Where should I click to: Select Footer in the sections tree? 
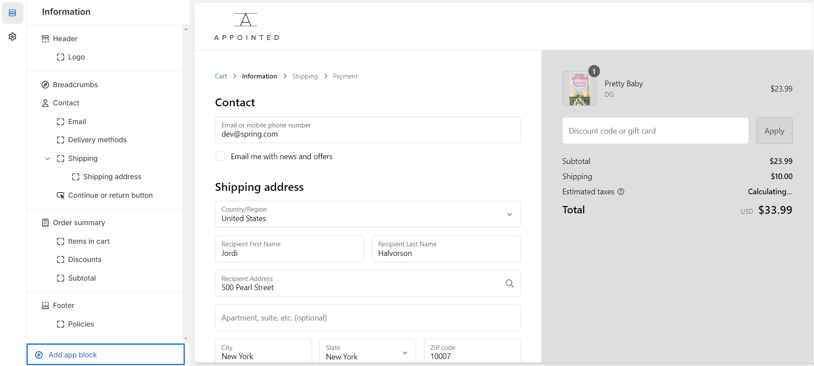[63, 305]
